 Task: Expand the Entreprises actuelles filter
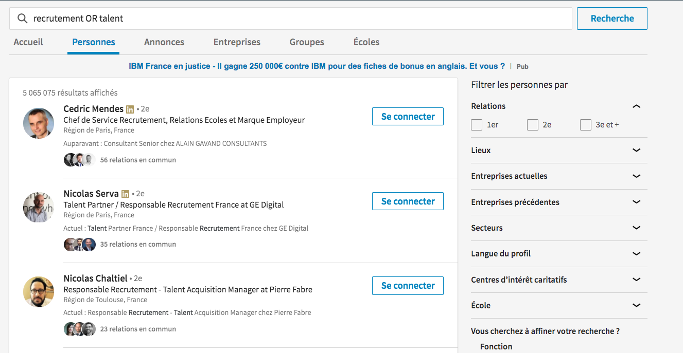[x=636, y=176]
